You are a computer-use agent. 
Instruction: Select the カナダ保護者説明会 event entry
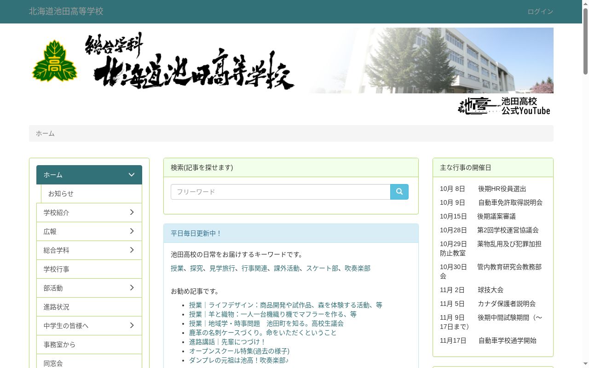pos(488,304)
